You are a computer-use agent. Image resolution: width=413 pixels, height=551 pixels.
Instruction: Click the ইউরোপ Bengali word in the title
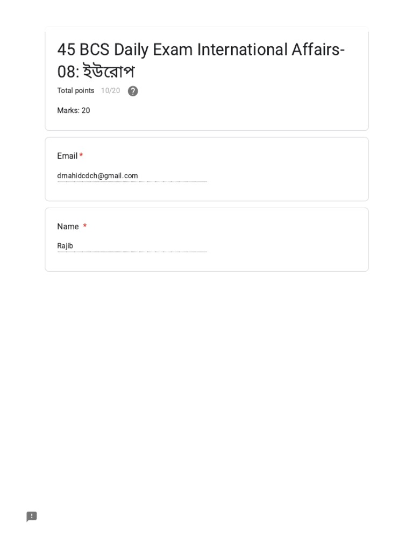click(x=109, y=72)
